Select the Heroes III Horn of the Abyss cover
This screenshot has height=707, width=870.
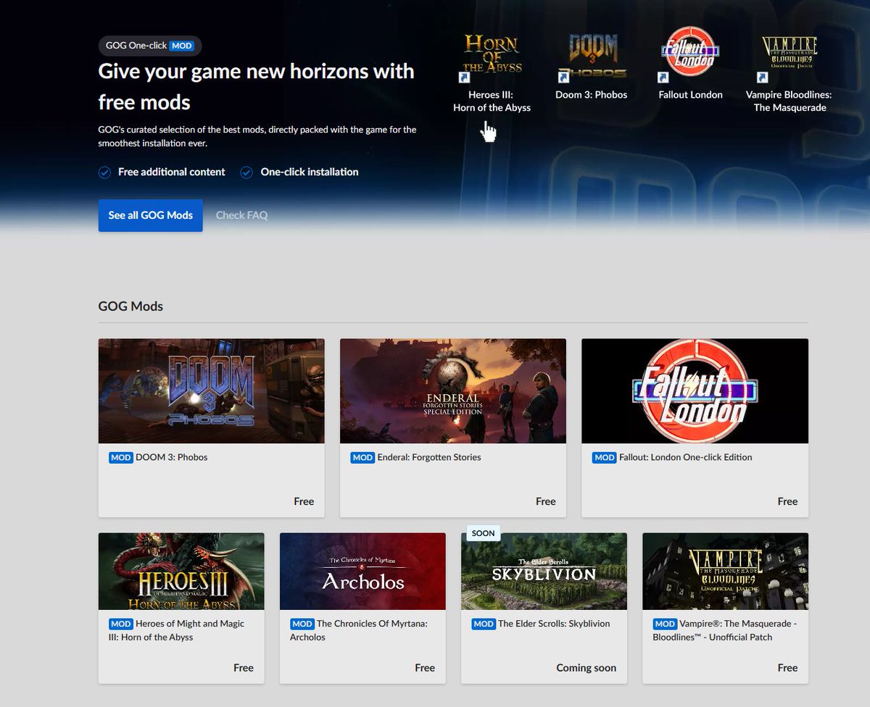point(181,572)
